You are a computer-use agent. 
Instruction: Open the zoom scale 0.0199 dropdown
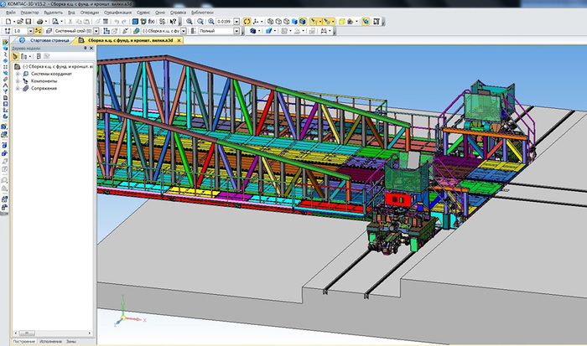(238, 21)
